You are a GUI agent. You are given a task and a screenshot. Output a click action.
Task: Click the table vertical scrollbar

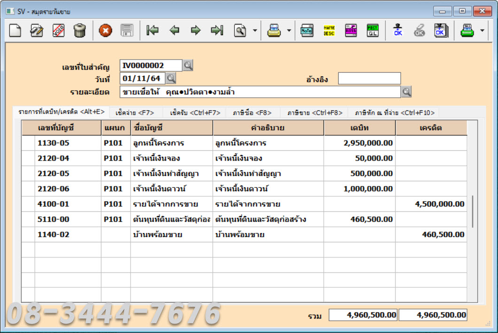coord(473,211)
